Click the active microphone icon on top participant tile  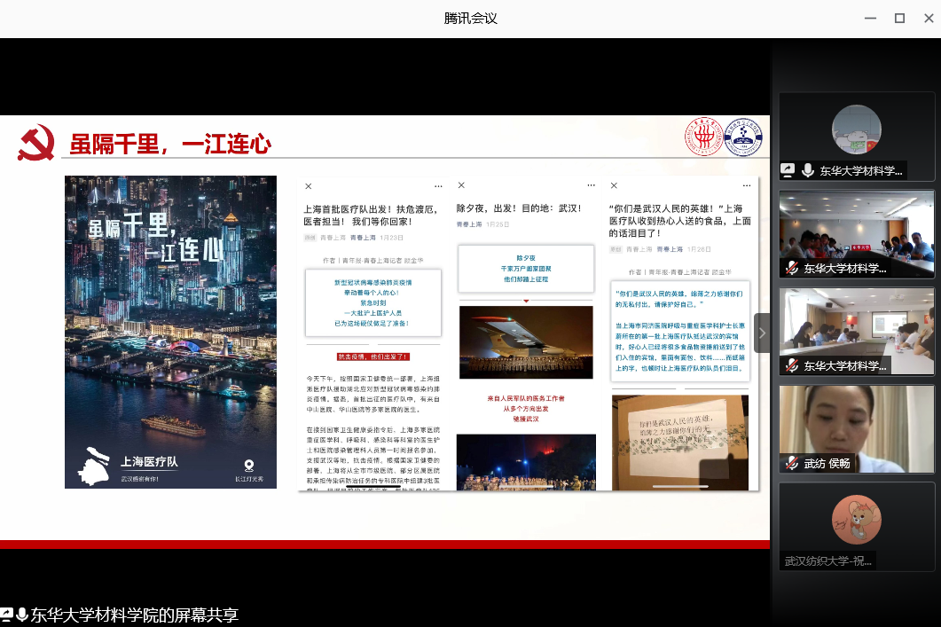[x=807, y=170]
